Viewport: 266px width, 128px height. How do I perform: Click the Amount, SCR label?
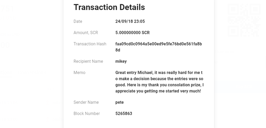coord(86,32)
